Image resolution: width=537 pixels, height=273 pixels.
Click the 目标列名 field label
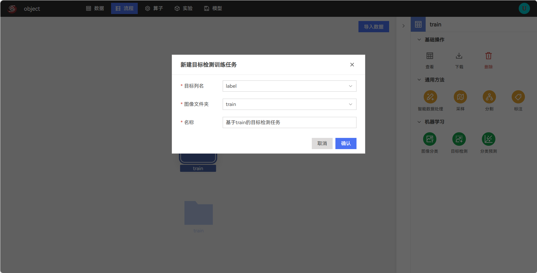coord(194,86)
